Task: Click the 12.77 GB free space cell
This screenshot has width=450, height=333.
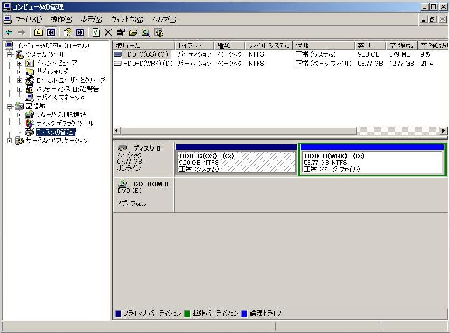Action: point(401,64)
